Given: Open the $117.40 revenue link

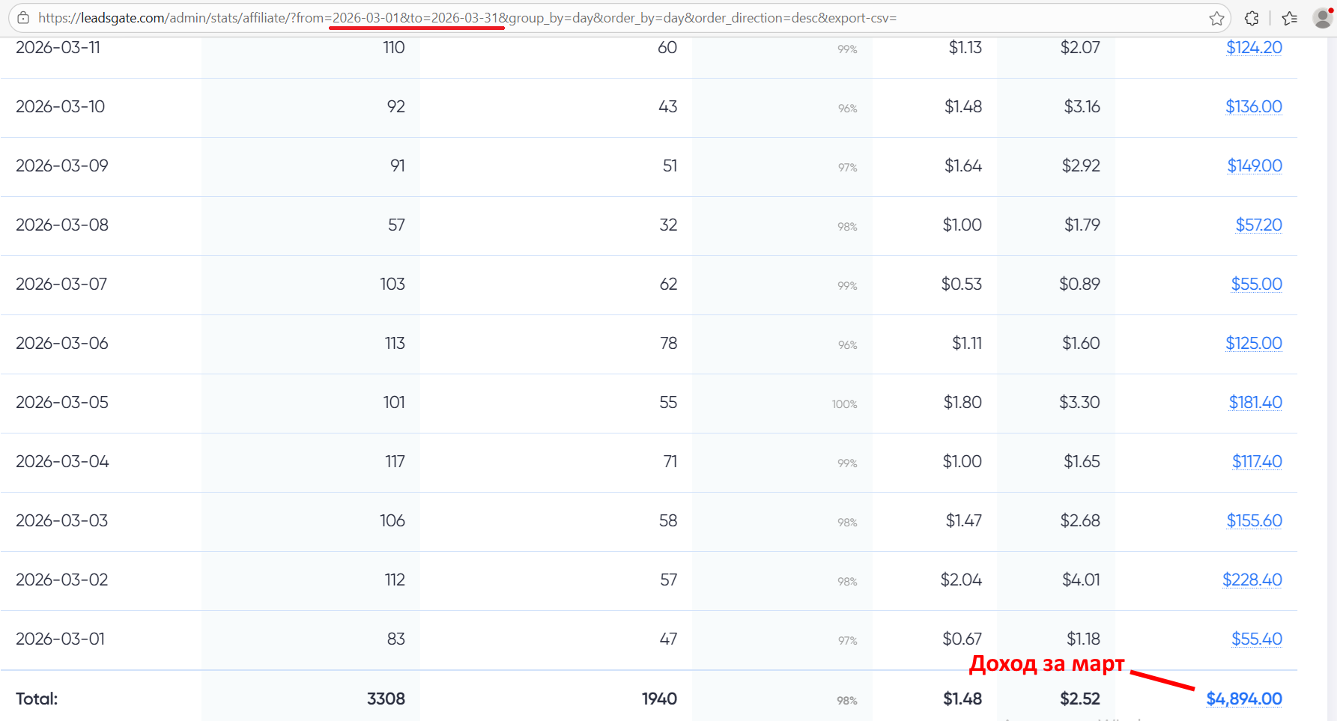Looking at the screenshot, I should [1256, 462].
